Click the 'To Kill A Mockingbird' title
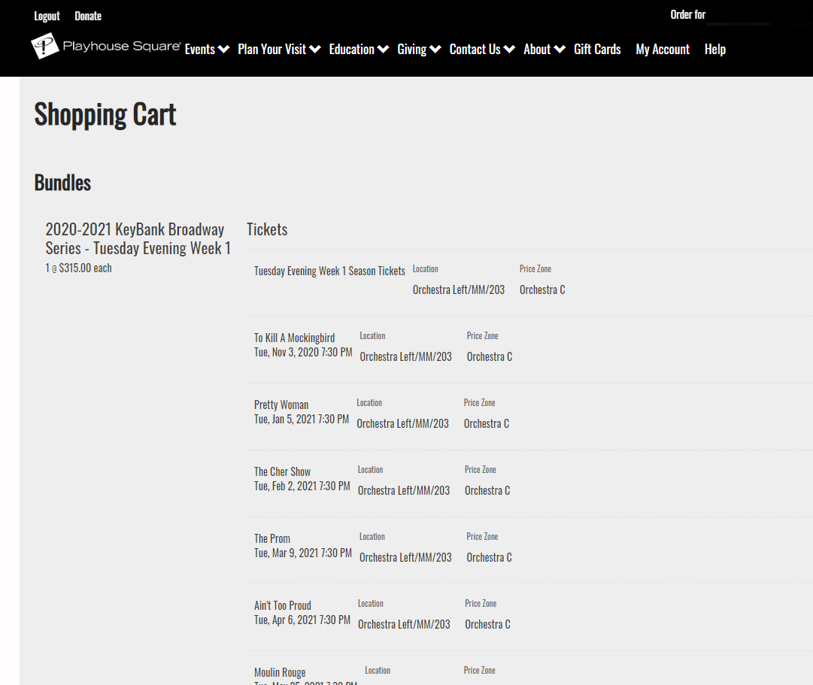This screenshot has height=685, width=813. coord(295,338)
